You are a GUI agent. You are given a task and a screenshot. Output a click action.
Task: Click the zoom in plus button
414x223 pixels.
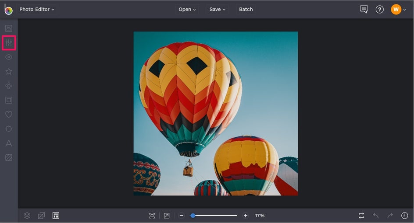246,216
